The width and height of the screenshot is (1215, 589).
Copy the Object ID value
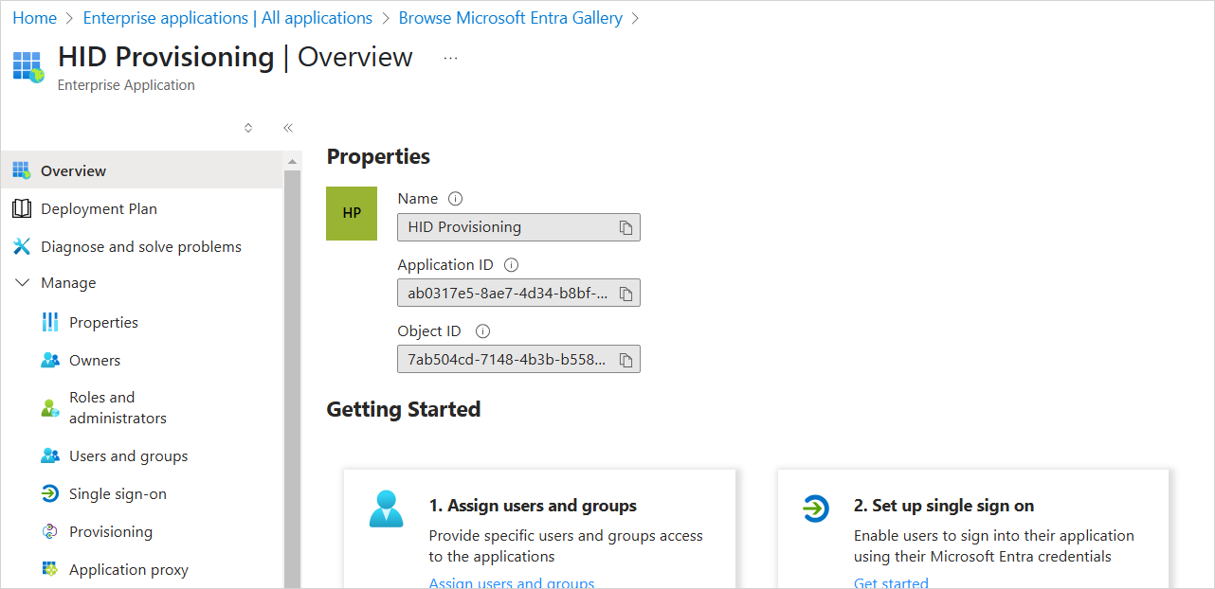626,360
